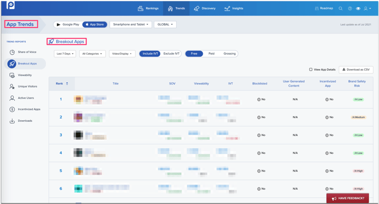
Task: Open the help question mark icon
Action: [350, 8]
